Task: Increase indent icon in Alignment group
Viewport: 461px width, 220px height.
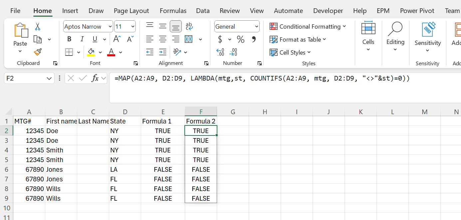Action: (163, 52)
